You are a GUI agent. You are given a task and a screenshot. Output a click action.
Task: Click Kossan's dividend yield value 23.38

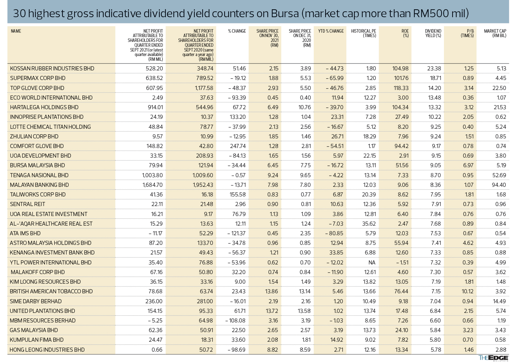(434, 68)
